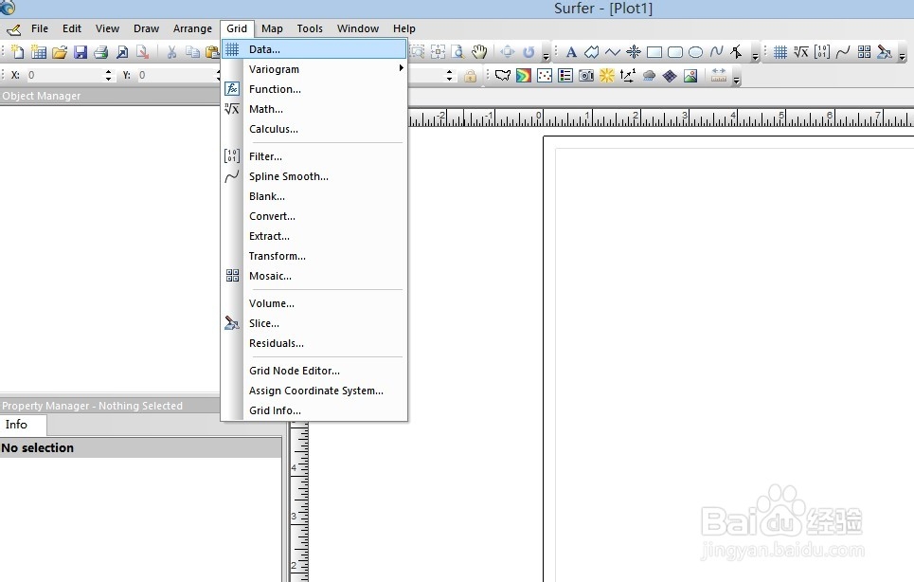Open the View menu
914x582 pixels.
[107, 28]
